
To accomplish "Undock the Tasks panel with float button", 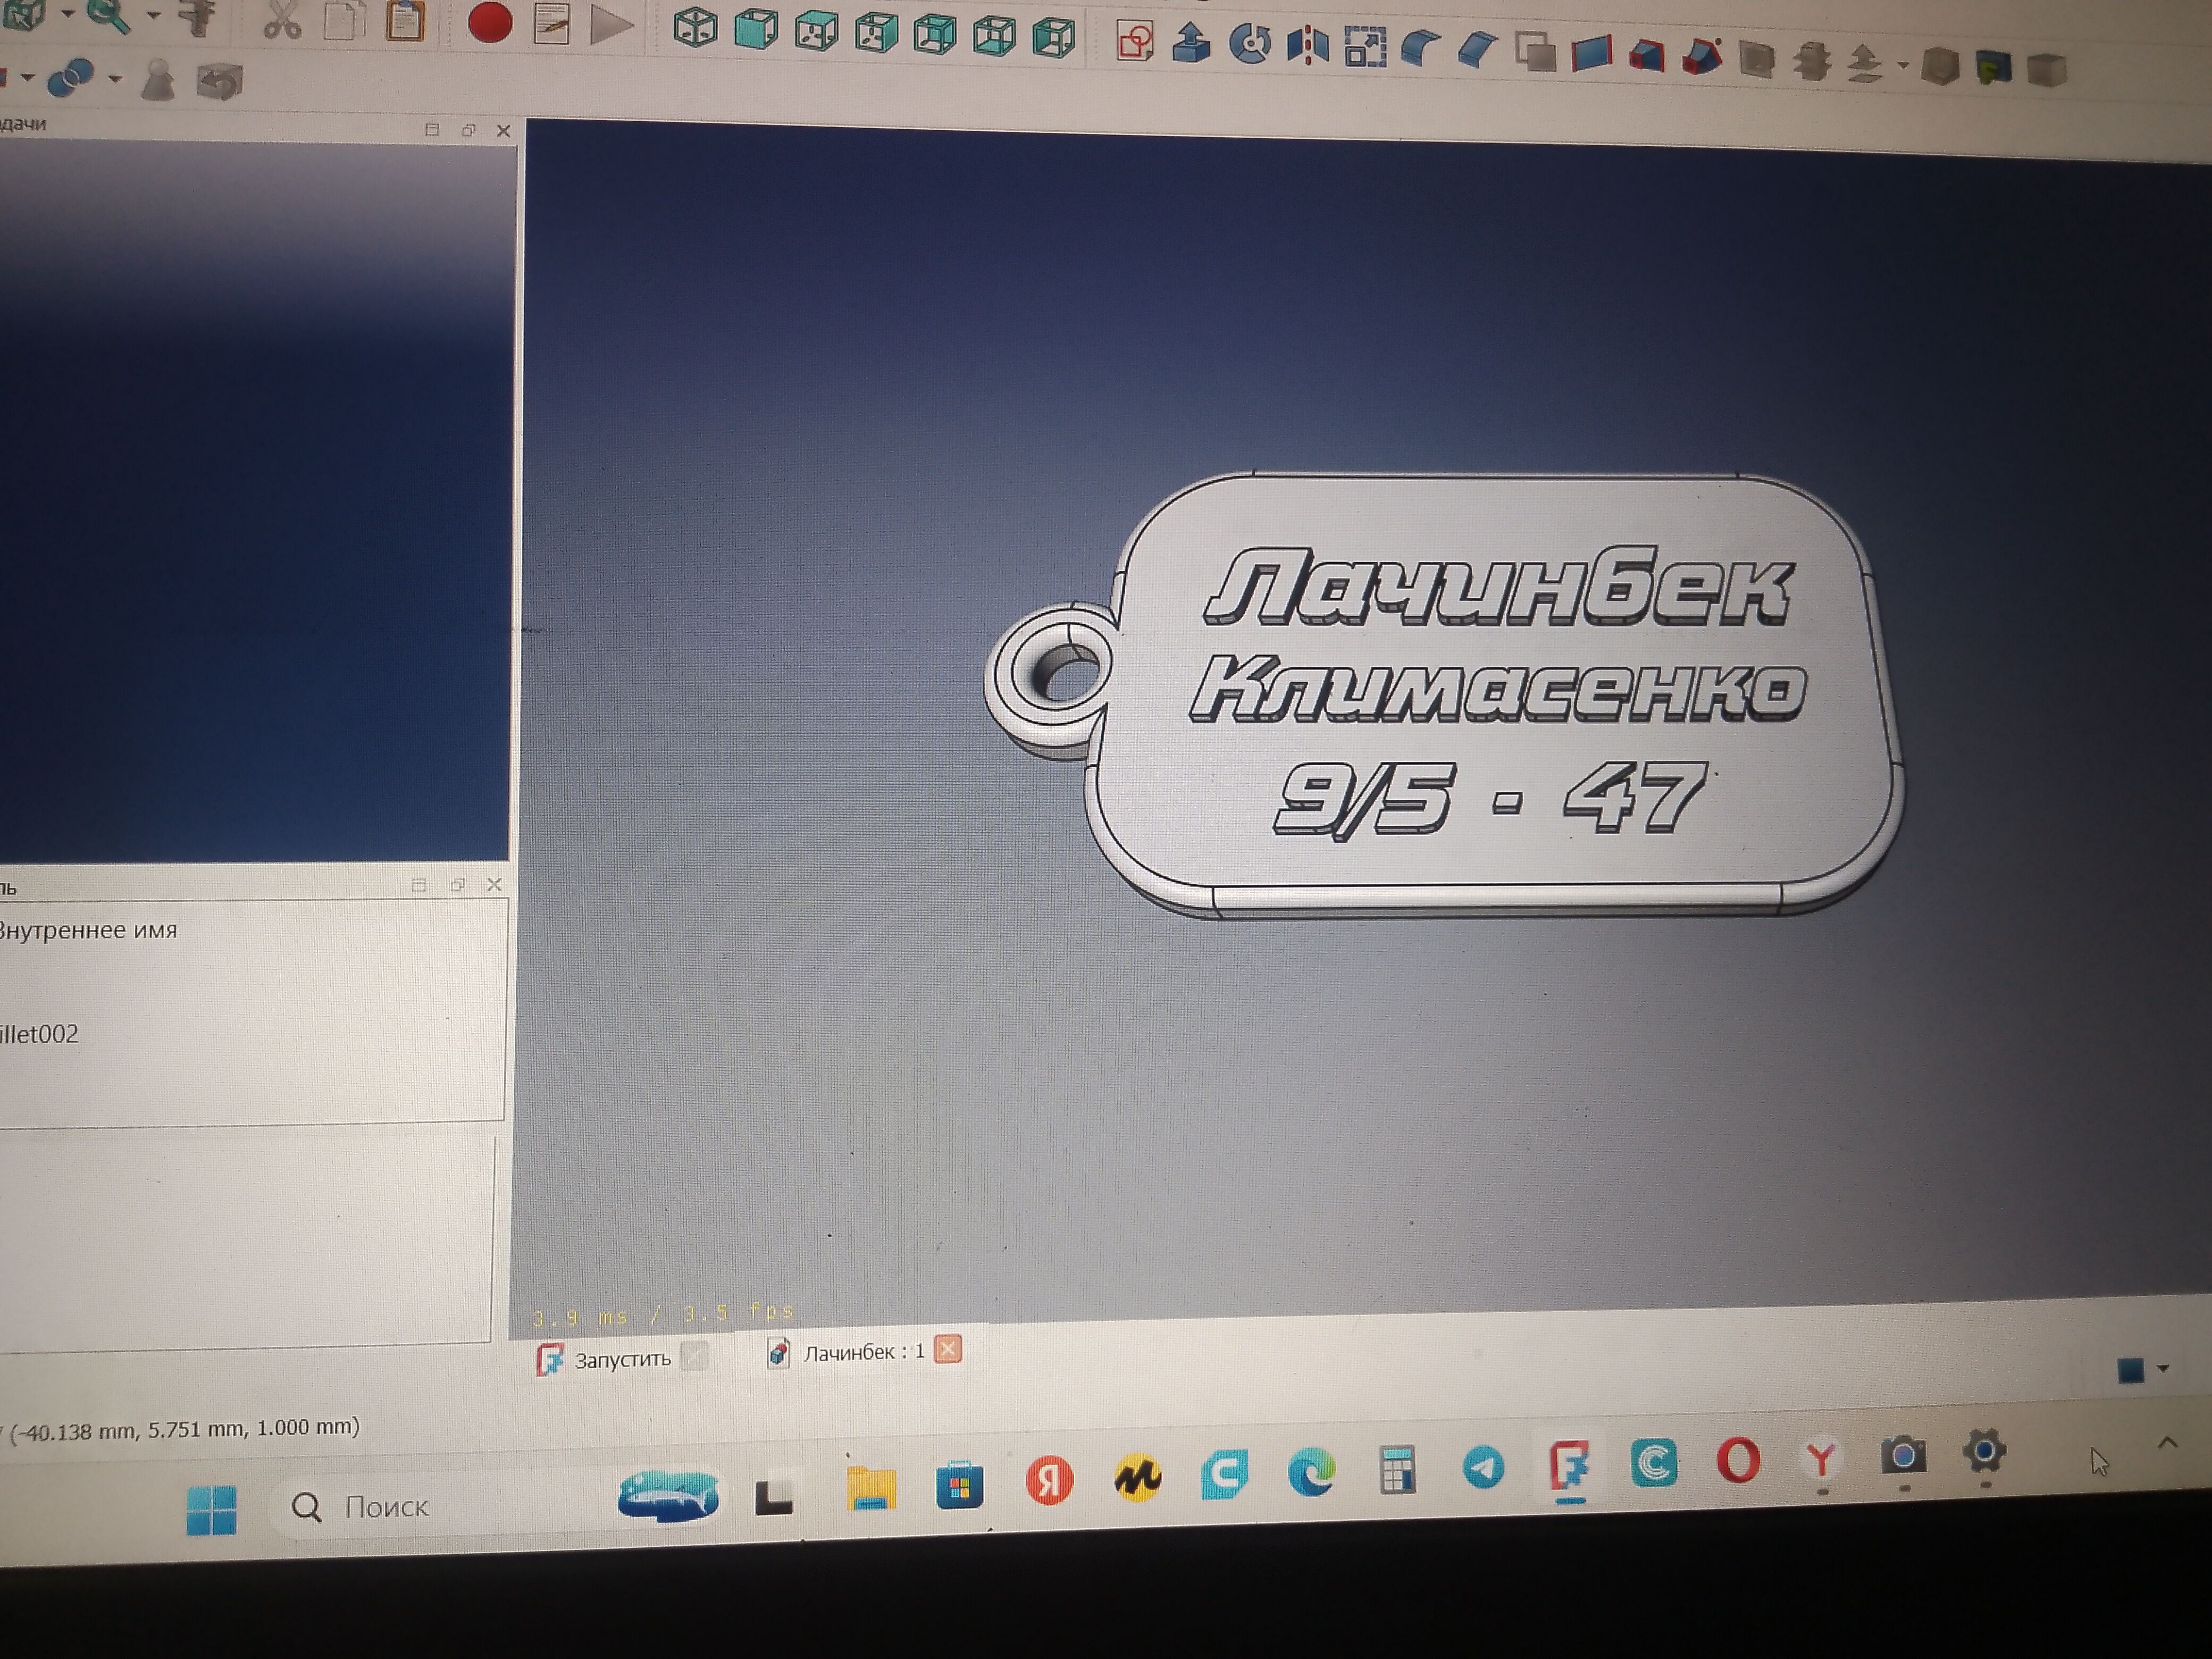I will tap(468, 130).
